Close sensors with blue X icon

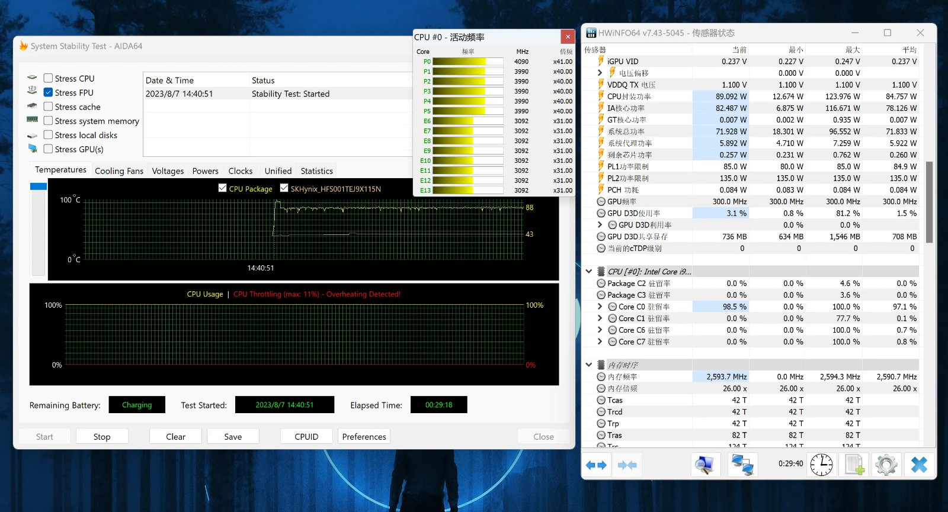(919, 465)
